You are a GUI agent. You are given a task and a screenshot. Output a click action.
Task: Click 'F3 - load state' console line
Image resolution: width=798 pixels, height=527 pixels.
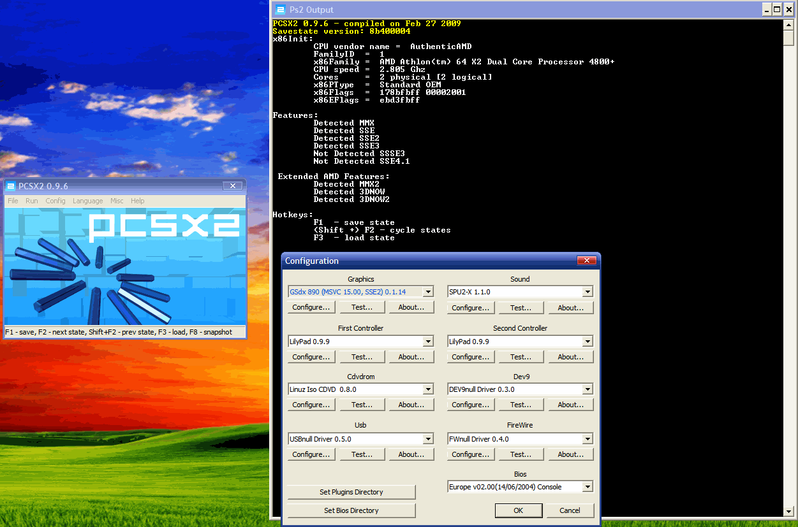[354, 238]
